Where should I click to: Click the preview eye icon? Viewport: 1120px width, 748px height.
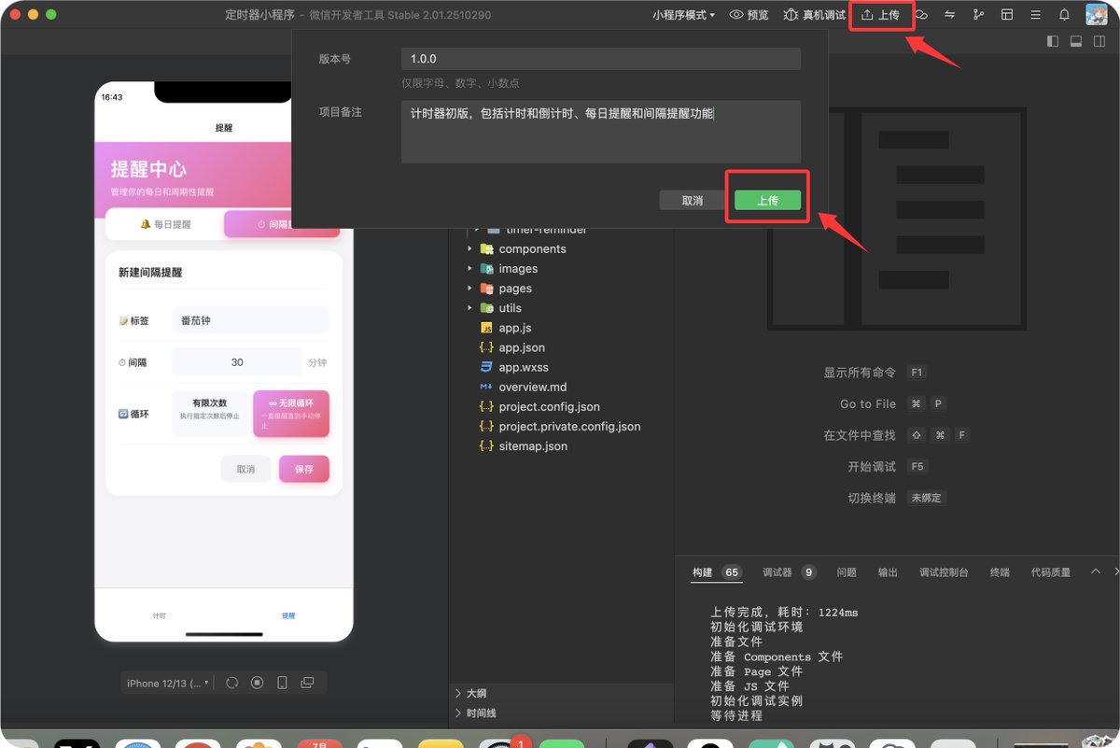click(x=736, y=15)
